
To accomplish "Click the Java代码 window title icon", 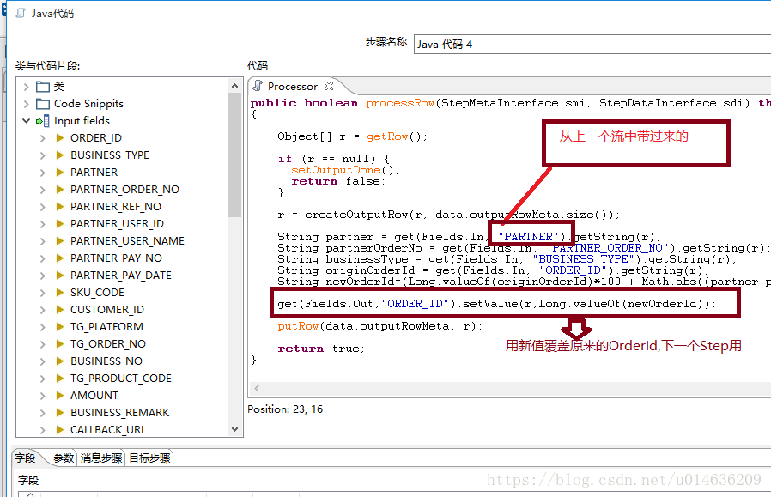I will (21, 13).
